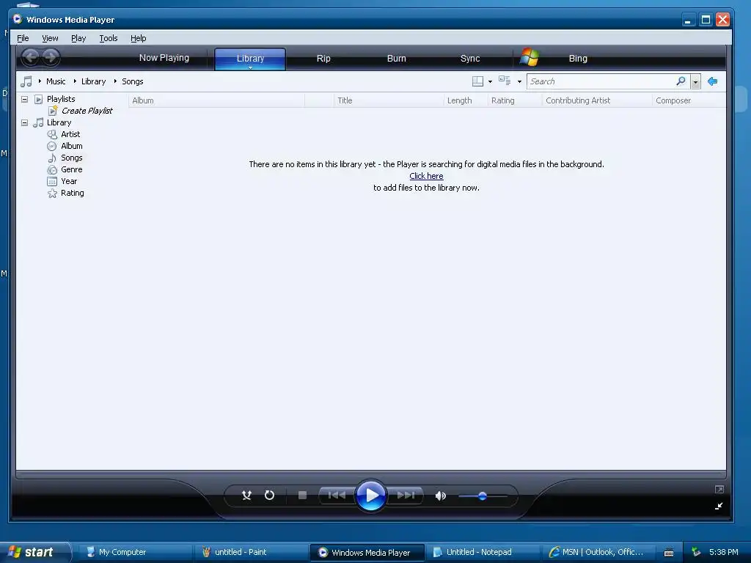Expand the Music breadcrumb arrow

pyautogui.click(x=40, y=81)
